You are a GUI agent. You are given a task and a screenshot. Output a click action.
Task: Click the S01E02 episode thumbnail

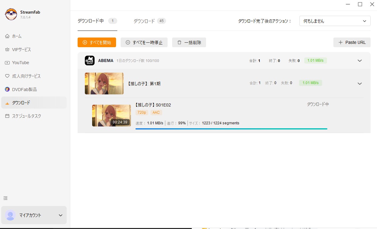[111, 115]
